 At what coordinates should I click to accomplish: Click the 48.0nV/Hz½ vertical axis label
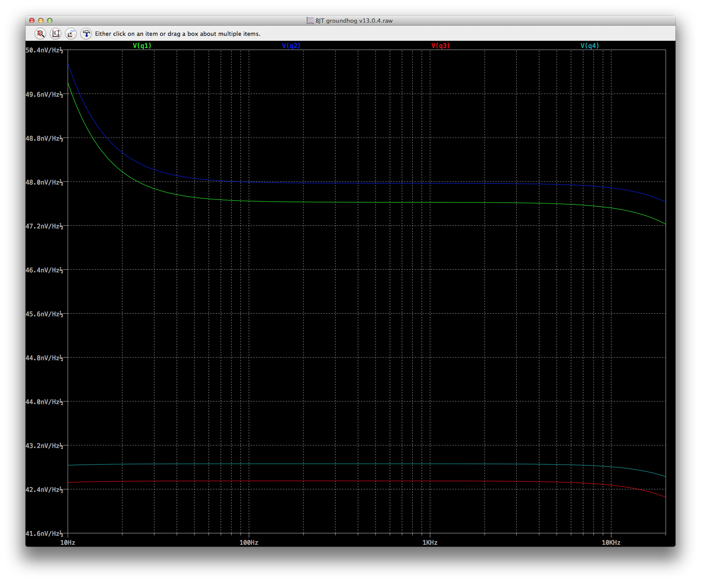44,182
